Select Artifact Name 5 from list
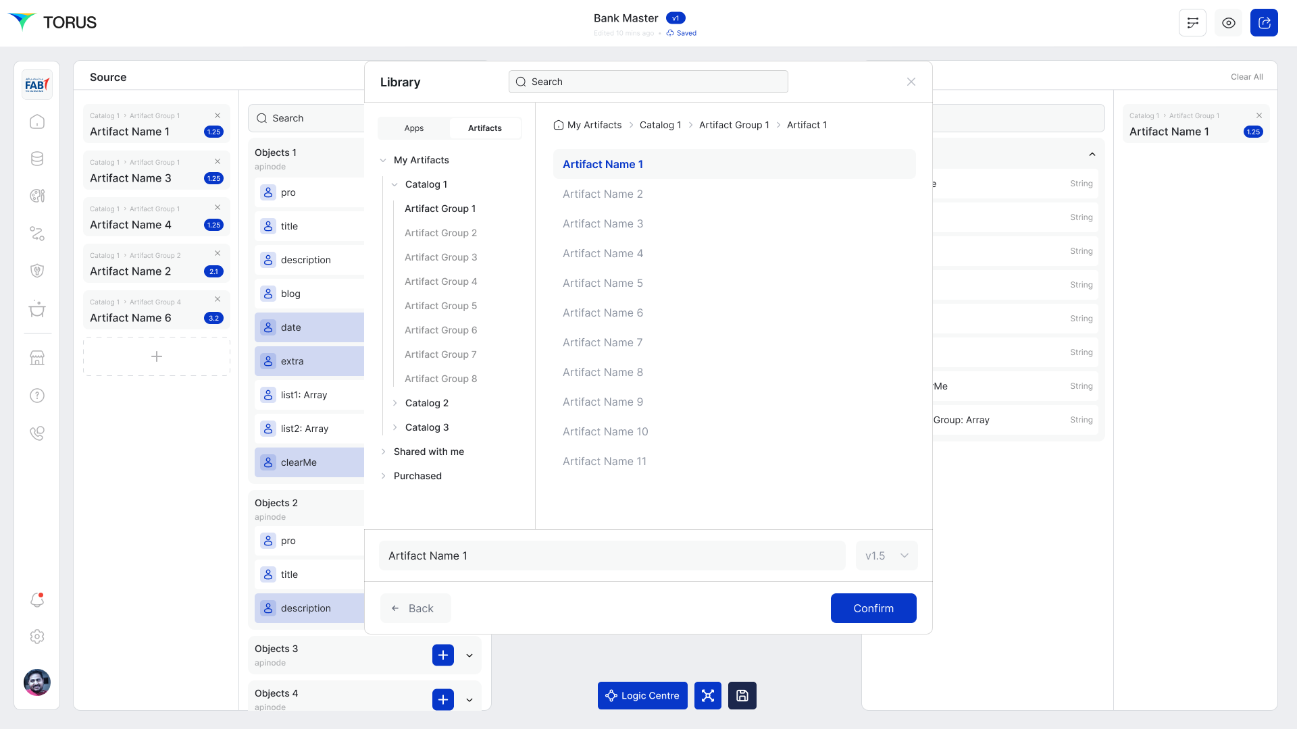 [603, 283]
